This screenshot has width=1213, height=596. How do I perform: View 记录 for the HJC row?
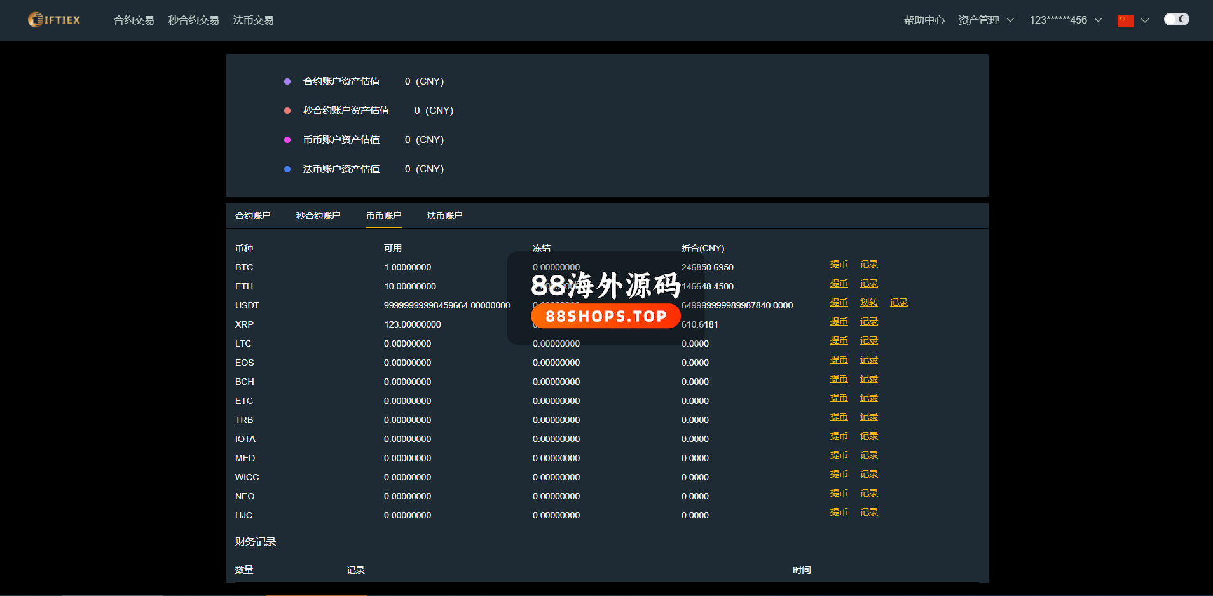click(868, 513)
